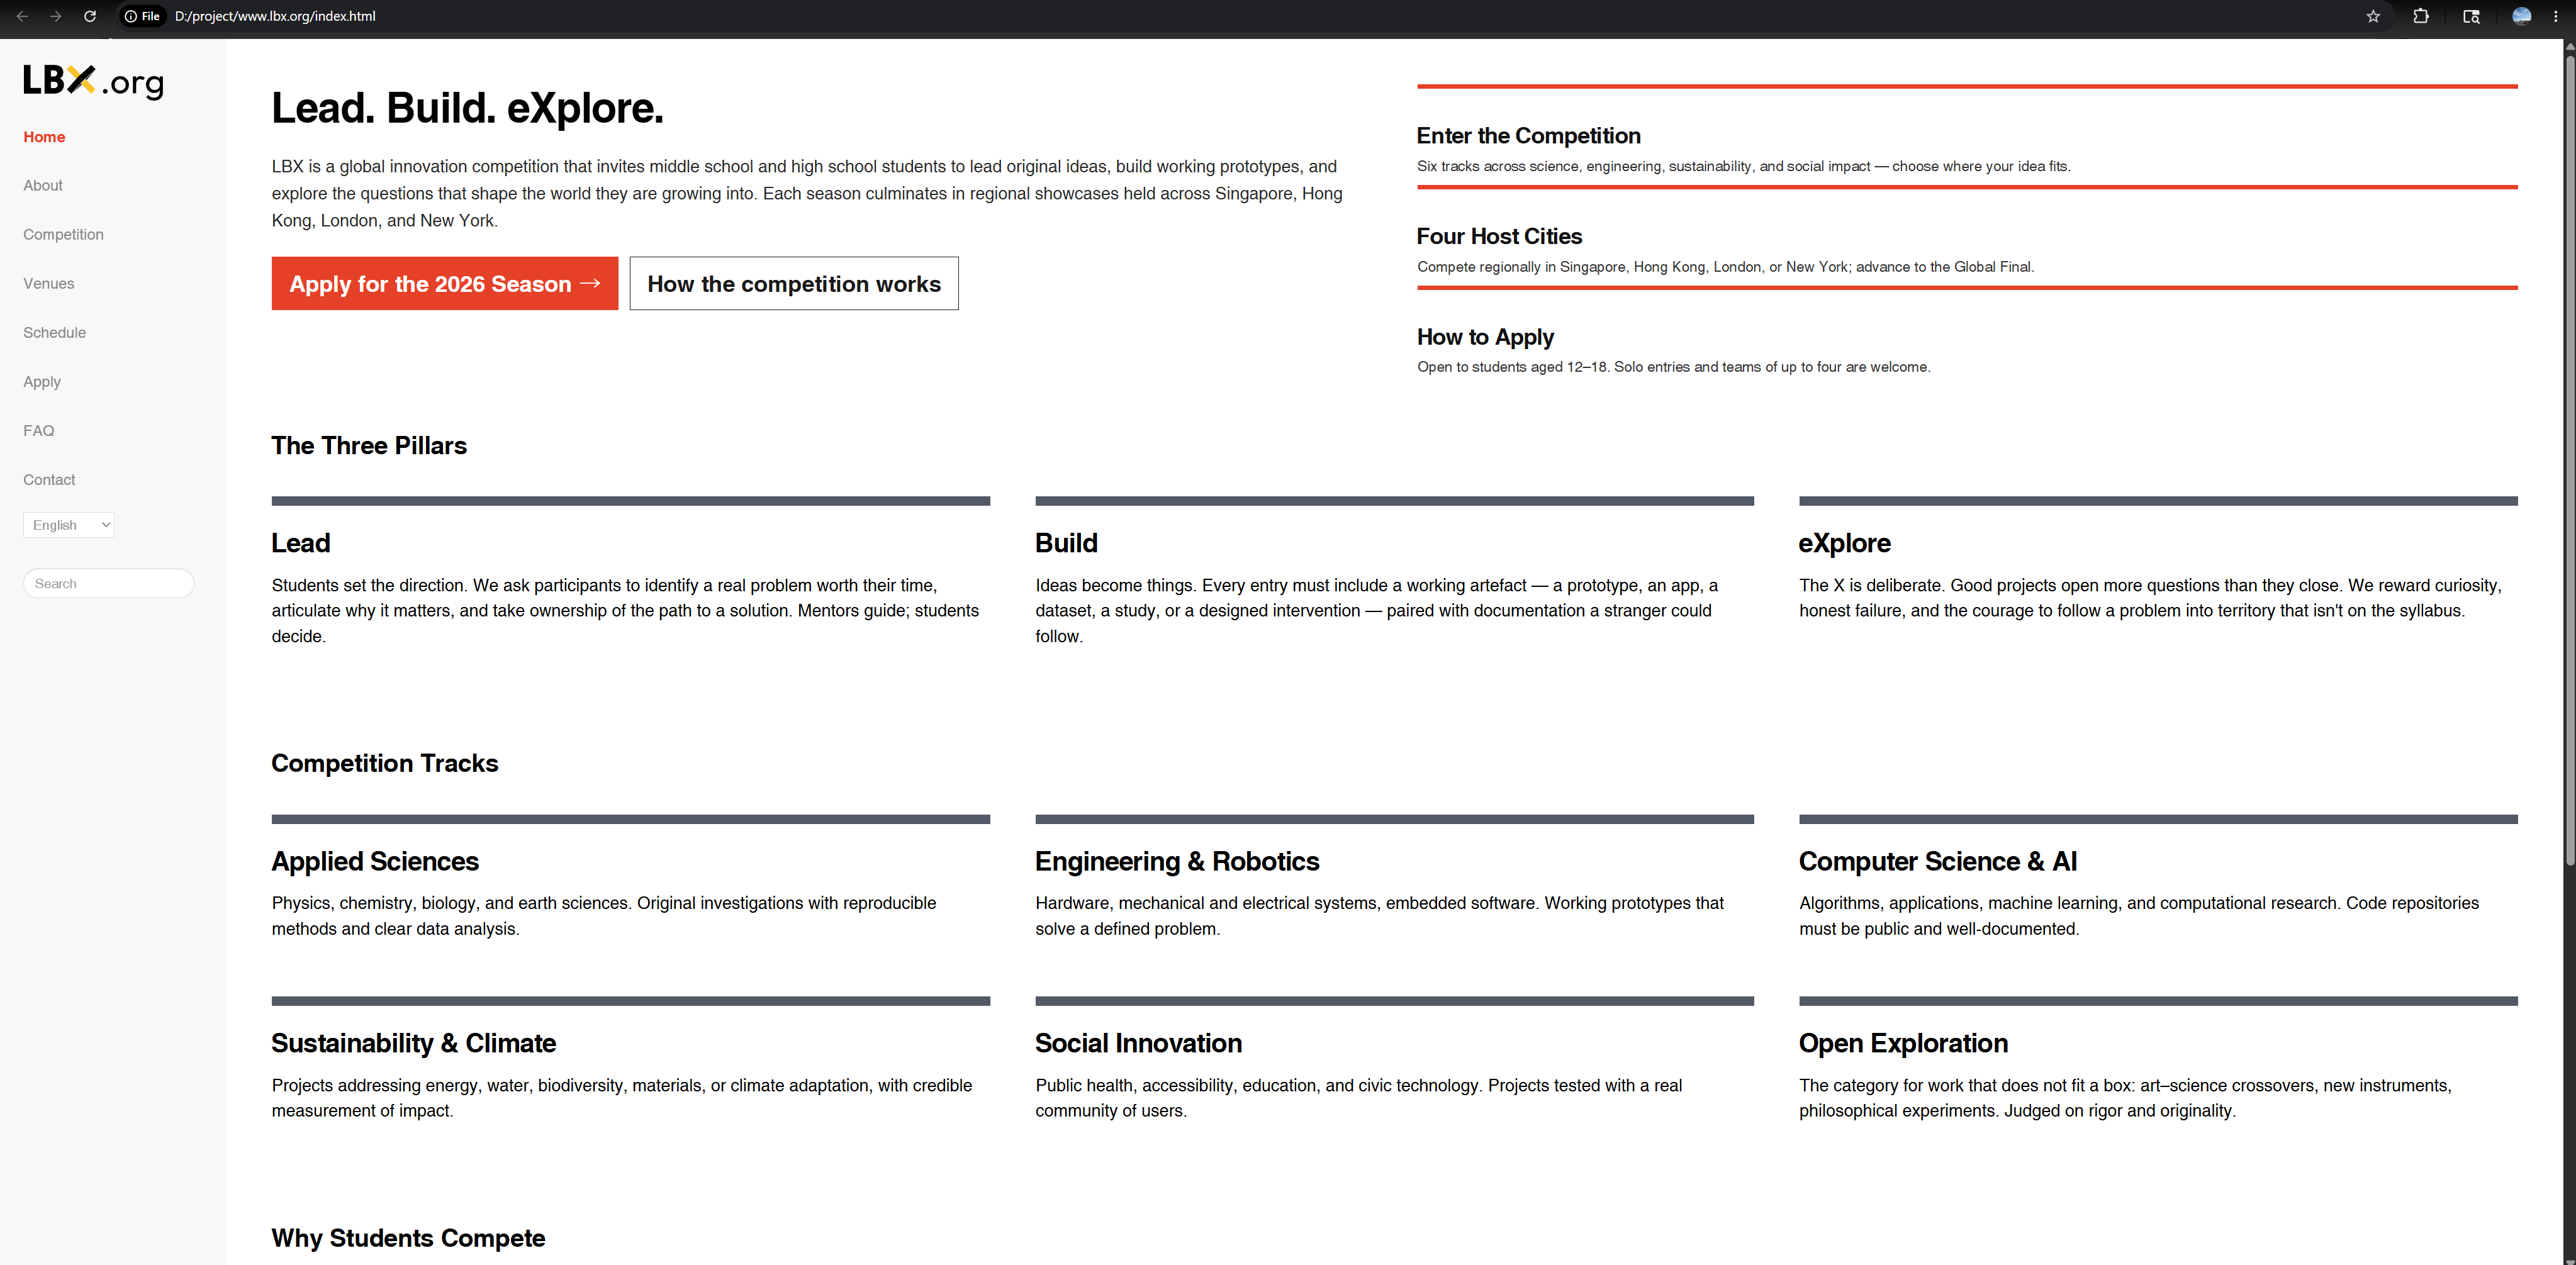The image size is (2576, 1265).
Task: Open the extensions puzzle icon
Action: [2421, 16]
